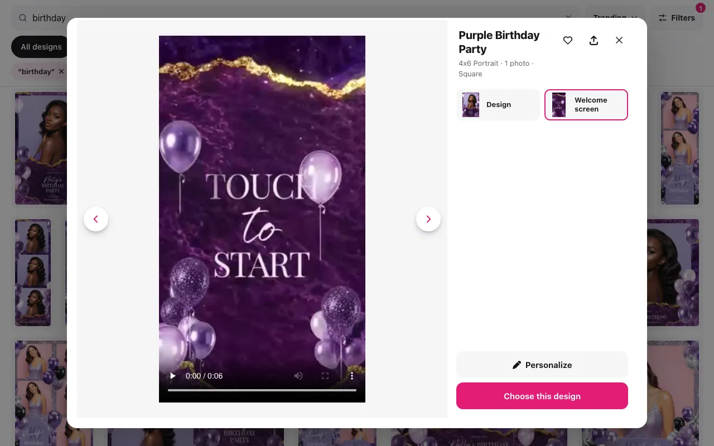Open the video's three-dot options menu
Screen dimensions: 714x446
352,376
